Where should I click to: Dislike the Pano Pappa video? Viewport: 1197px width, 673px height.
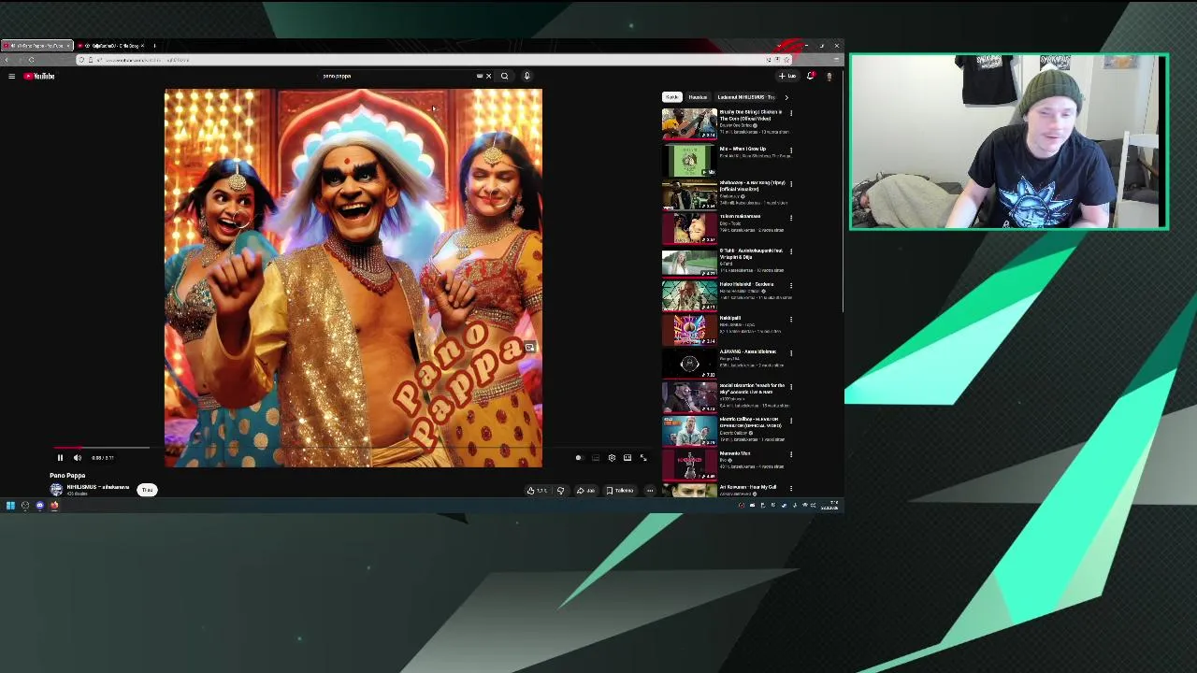point(560,491)
